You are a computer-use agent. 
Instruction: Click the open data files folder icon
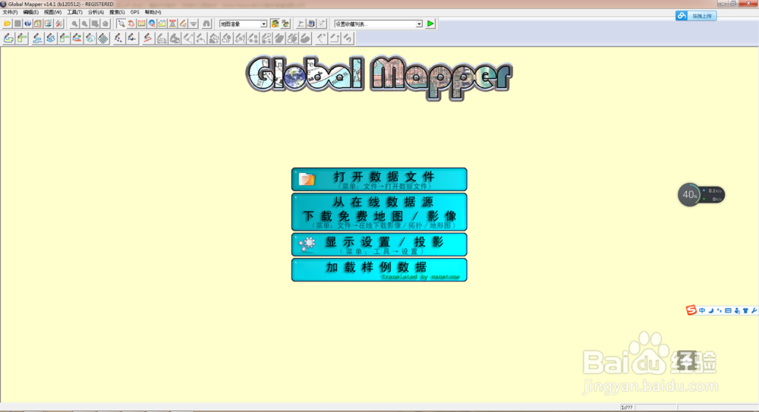coord(7,24)
